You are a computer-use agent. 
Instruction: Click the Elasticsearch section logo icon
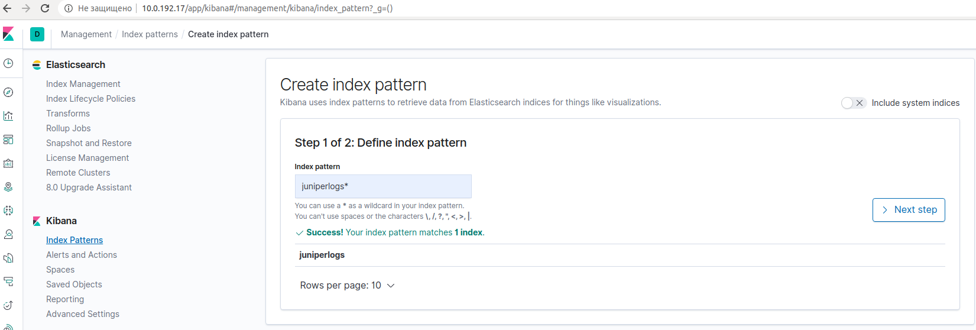coord(37,65)
